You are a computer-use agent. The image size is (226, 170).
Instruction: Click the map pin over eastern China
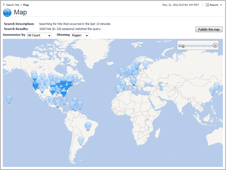(x=212, y=91)
